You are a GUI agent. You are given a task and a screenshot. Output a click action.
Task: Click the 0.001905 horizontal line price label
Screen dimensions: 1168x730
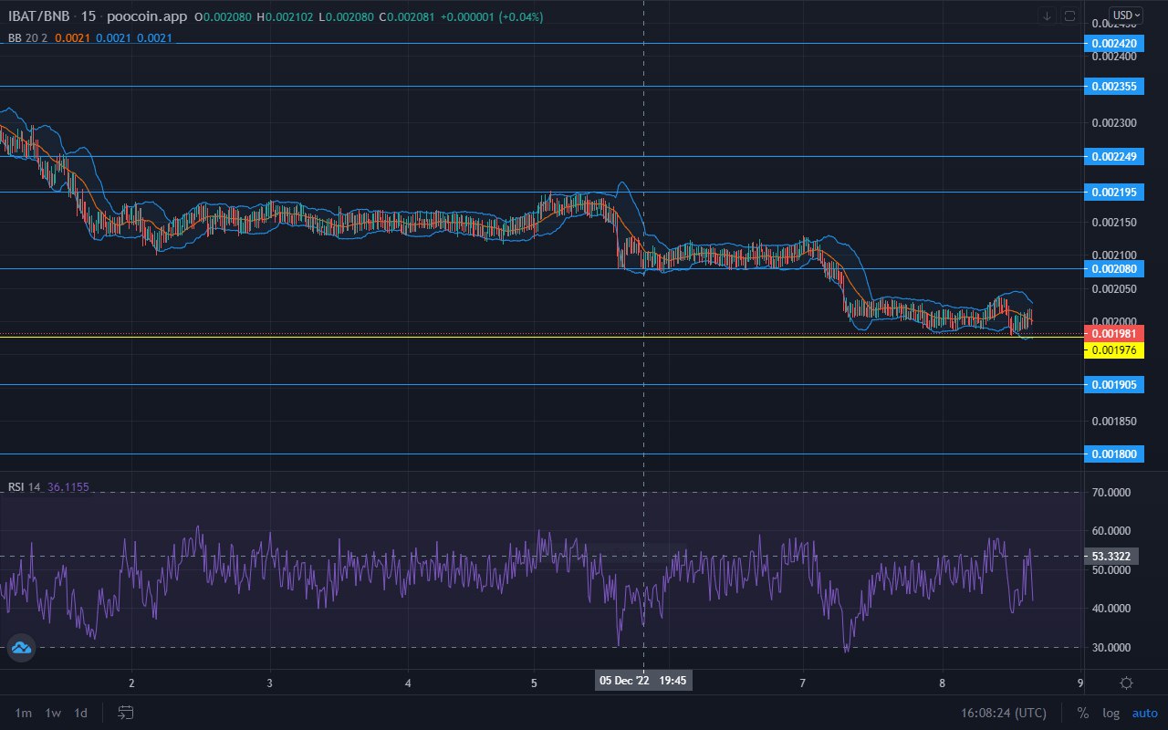click(x=1113, y=385)
